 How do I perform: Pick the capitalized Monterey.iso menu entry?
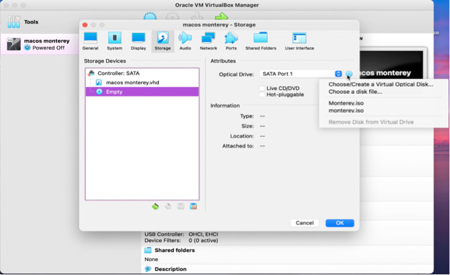[346, 103]
